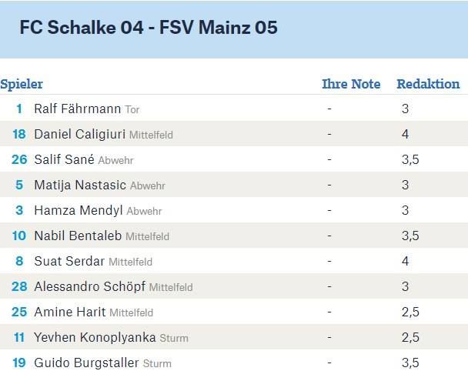Set your rating for Nabil Bentaleb
The height and width of the screenshot is (391, 468).
[329, 236]
